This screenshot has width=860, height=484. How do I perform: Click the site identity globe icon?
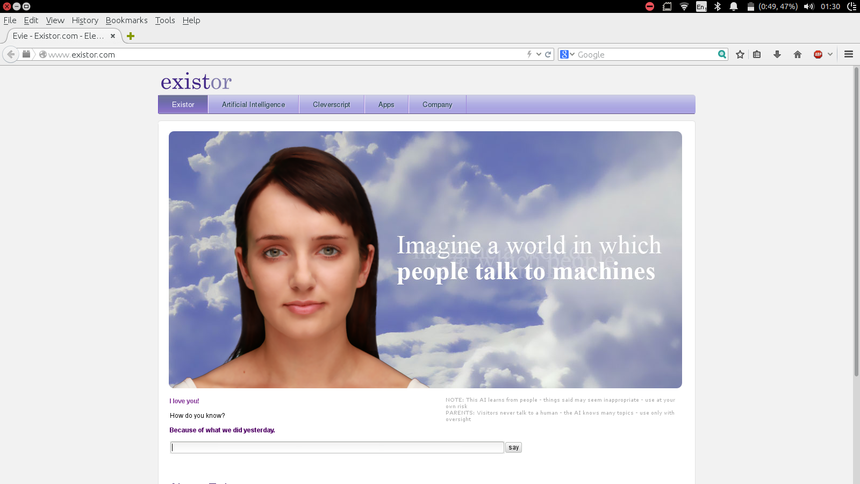[43, 54]
